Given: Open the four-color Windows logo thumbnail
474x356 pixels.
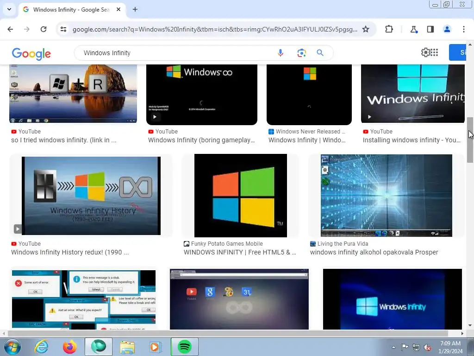Looking at the screenshot, I should pyautogui.click(x=240, y=196).
